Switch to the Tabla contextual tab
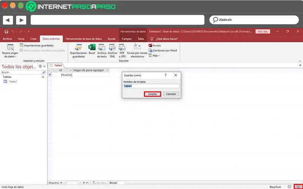The image size is (303, 189). (141, 39)
